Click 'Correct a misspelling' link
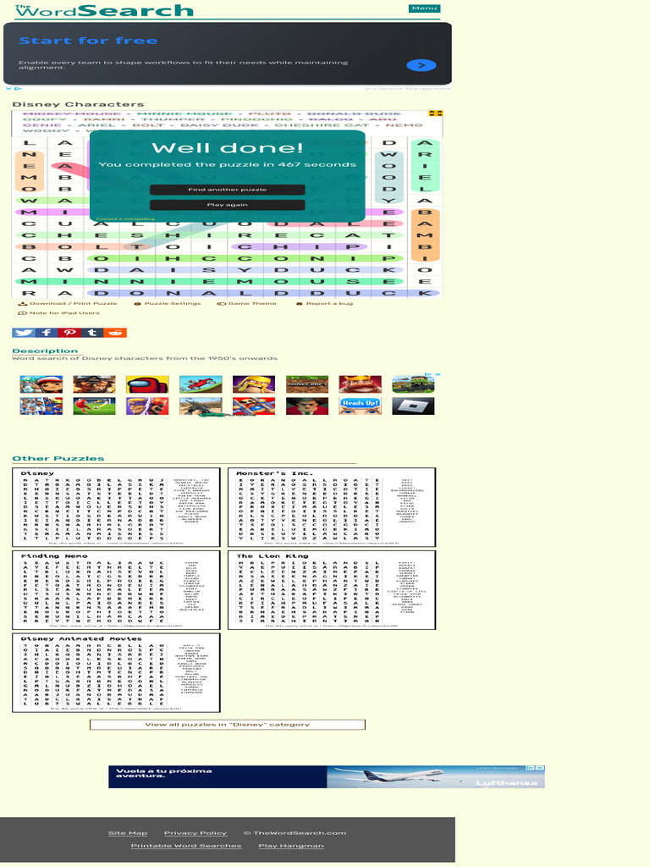The width and height of the screenshot is (650, 867). tap(125, 219)
